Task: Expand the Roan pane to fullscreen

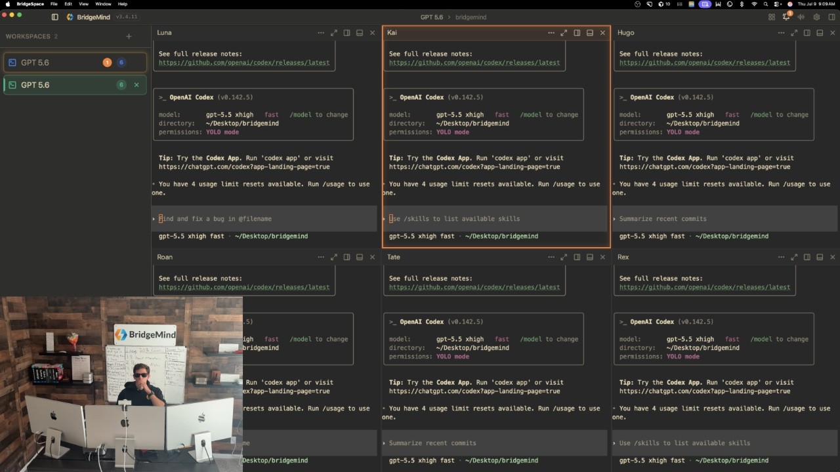Action: pos(333,257)
